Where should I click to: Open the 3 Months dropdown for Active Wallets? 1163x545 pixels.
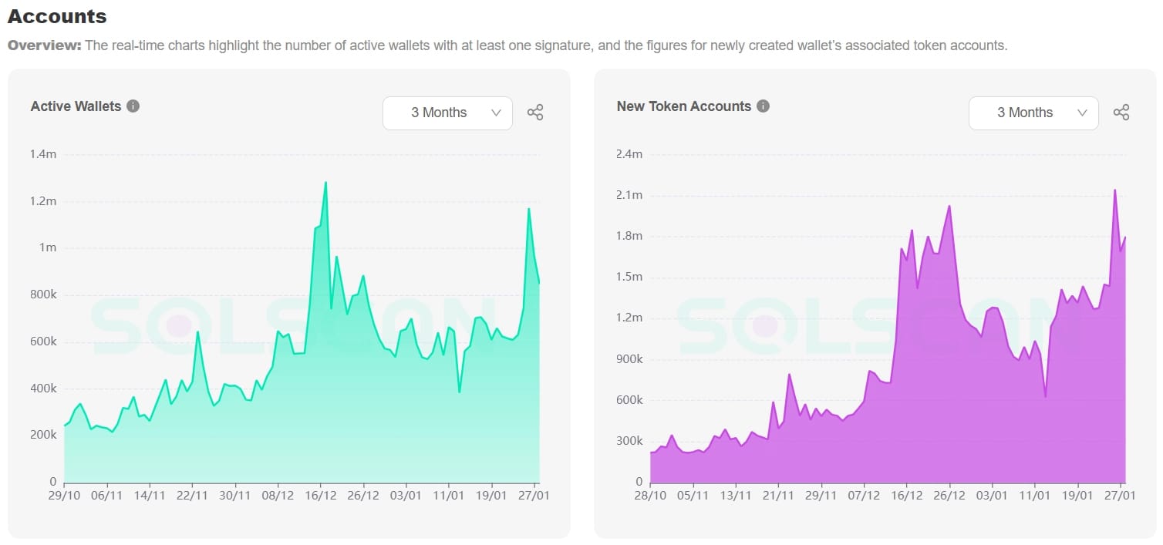[447, 113]
